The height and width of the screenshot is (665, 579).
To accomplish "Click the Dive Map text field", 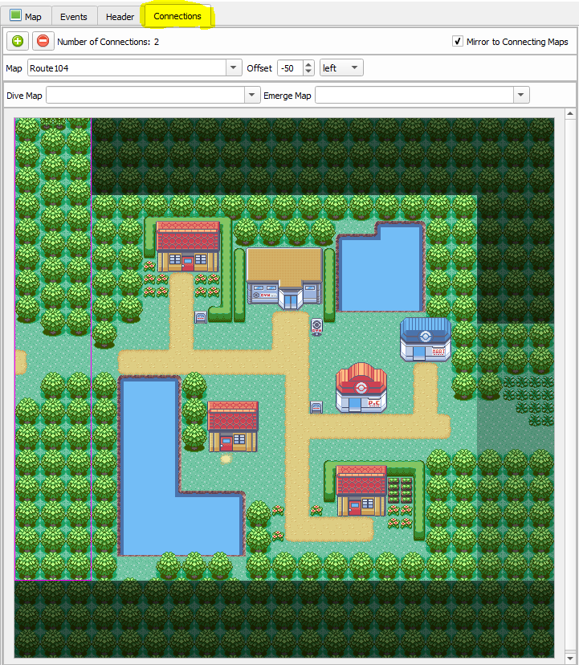I will 145,95.
